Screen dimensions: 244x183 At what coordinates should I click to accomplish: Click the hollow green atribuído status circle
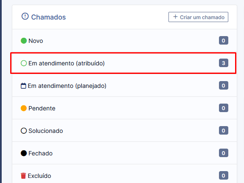[24, 63]
